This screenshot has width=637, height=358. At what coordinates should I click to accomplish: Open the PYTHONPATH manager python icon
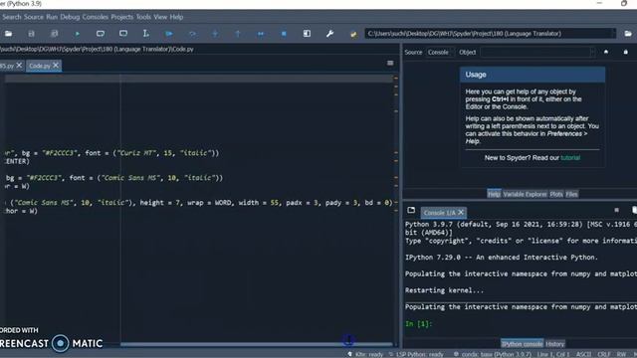pyautogui.click(x=353, y=34)
